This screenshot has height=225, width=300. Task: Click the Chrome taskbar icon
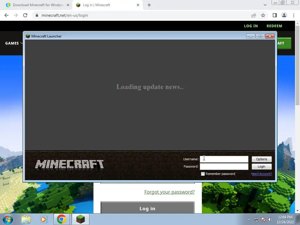(62, 219)
